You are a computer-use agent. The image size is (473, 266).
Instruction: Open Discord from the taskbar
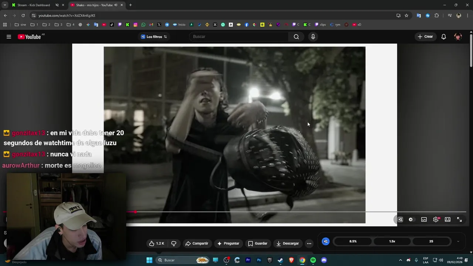(x=324, y=260)
